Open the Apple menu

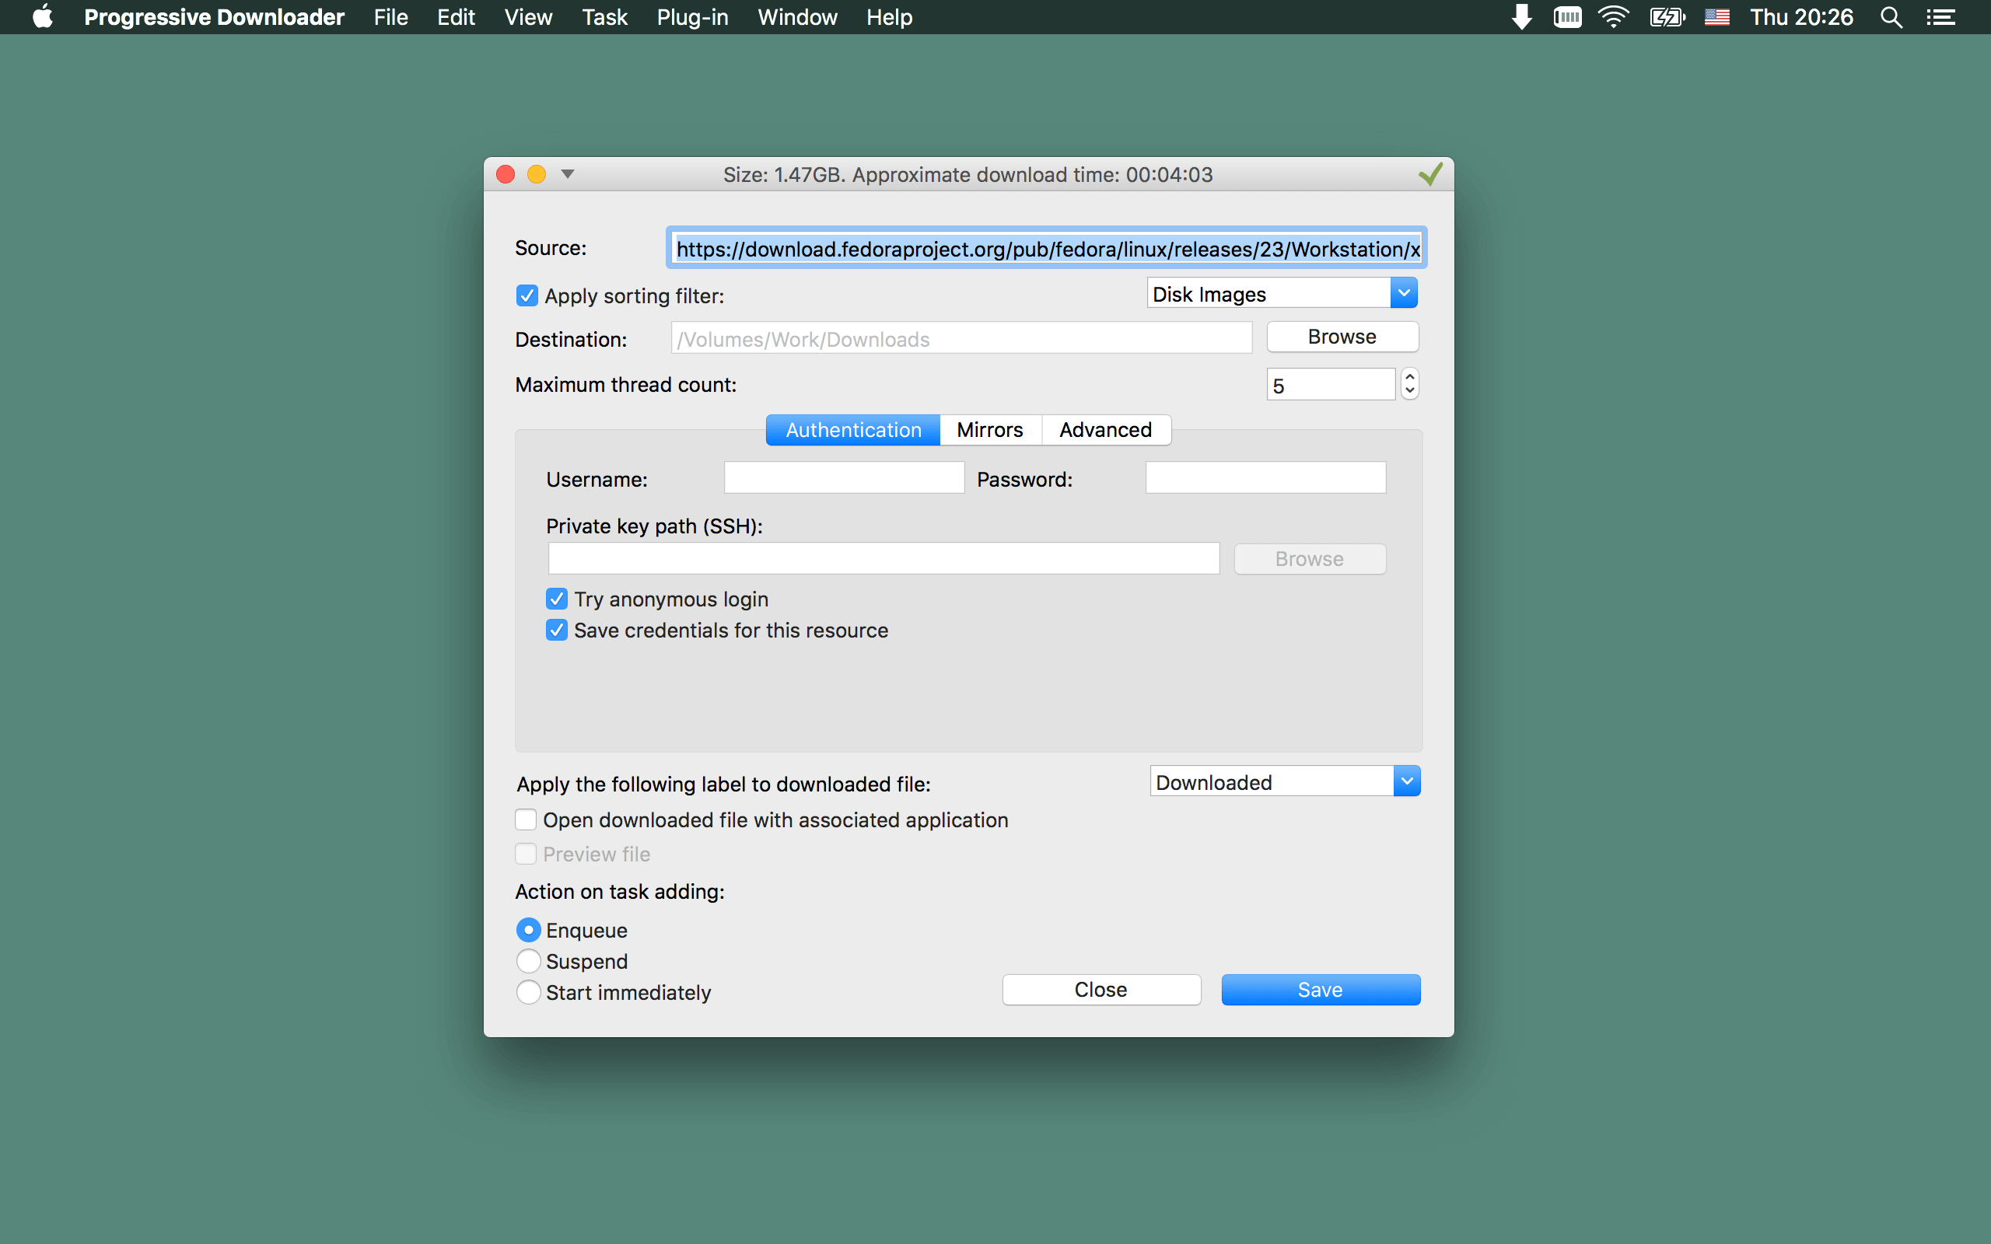point(43,16)
